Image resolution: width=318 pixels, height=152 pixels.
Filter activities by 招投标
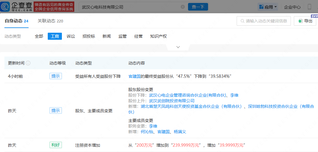(x=89, y=36)
